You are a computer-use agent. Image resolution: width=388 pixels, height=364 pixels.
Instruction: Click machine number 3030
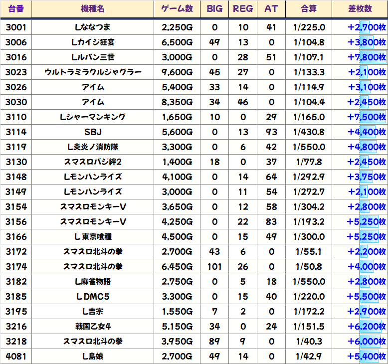click(16, 102)
